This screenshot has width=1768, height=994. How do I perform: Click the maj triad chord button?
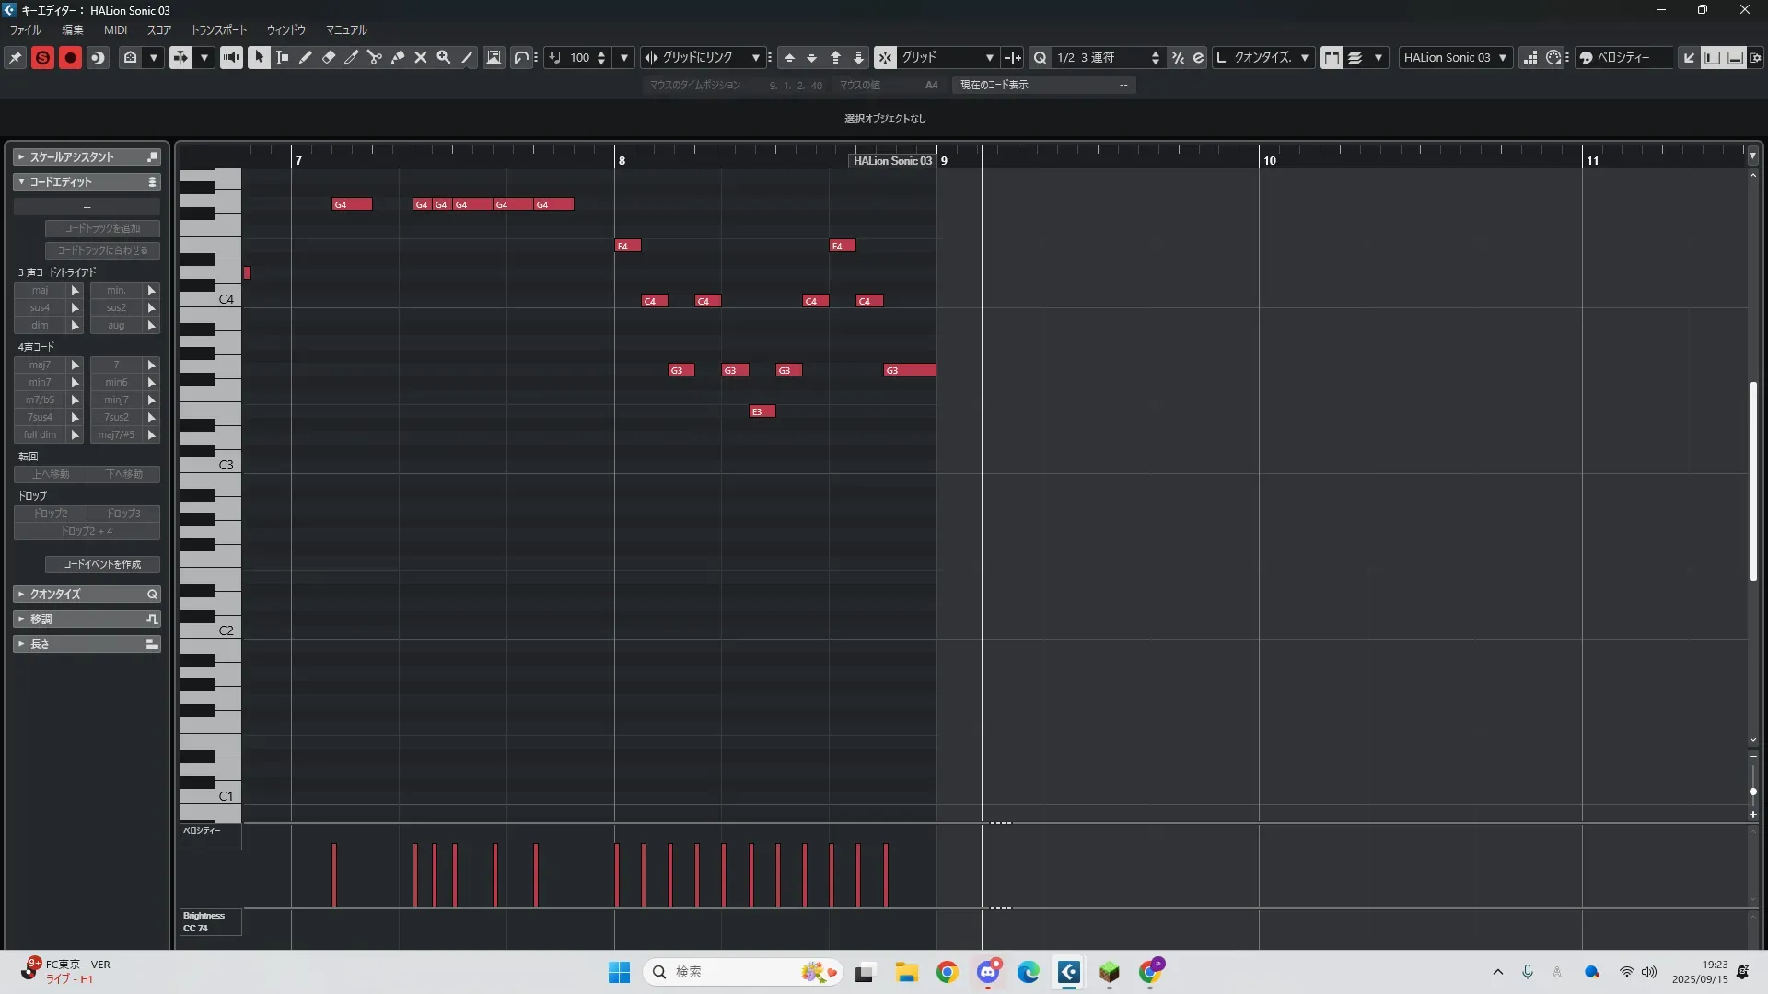pyautogui.click(x=40, y=290)
